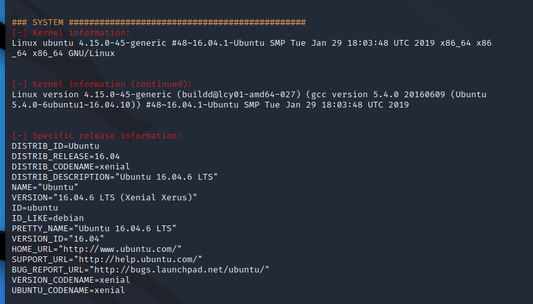Select the "Kernel information (continued)" heading
The width and height of the screenshot is (533, 304).
[102, 84]
